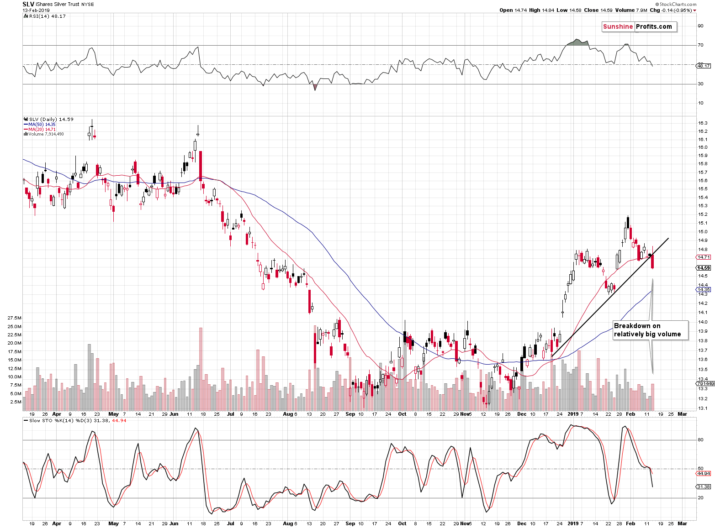
Task: Click the 48.17 value tag on RSI axis
Action: [704, 66]
